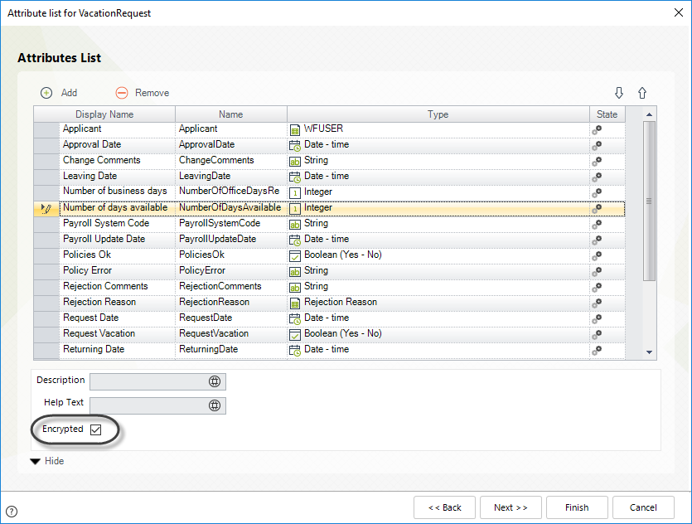Return to previous step with Back
Image resolution: width=692 pixels, height=524 pixels.
tap(444, 507)
